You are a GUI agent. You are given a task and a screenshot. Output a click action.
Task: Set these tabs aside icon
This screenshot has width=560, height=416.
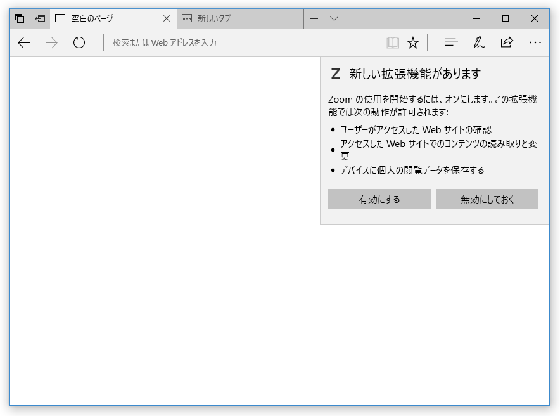click(40, 18)
